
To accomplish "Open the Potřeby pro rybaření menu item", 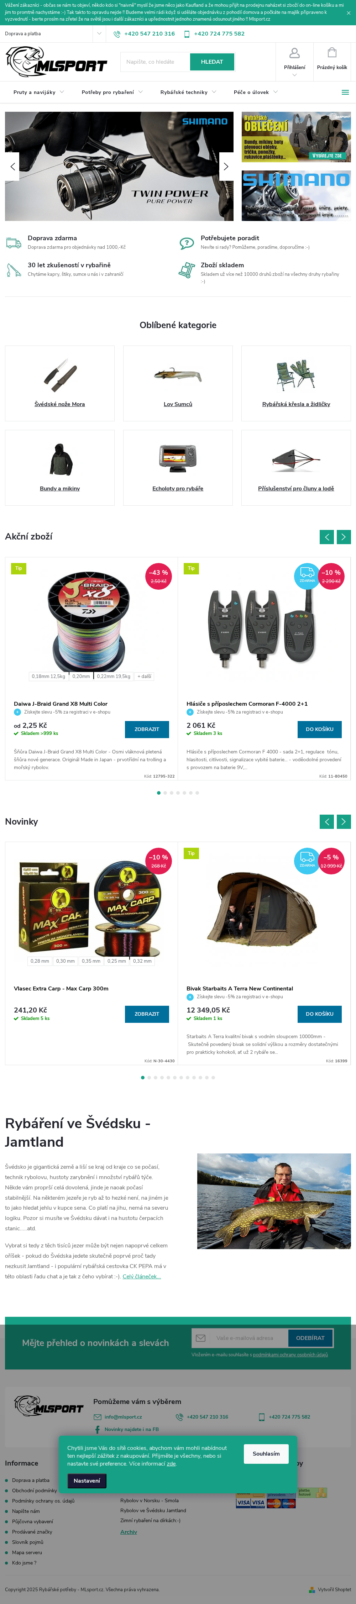I will 108,92.
